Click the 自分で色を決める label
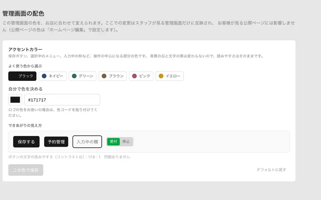The height and width of the screenshot is (200, 321). [x=25, y=89]
